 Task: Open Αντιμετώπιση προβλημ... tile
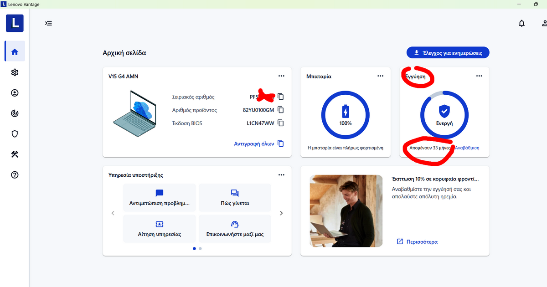point(160,198)
